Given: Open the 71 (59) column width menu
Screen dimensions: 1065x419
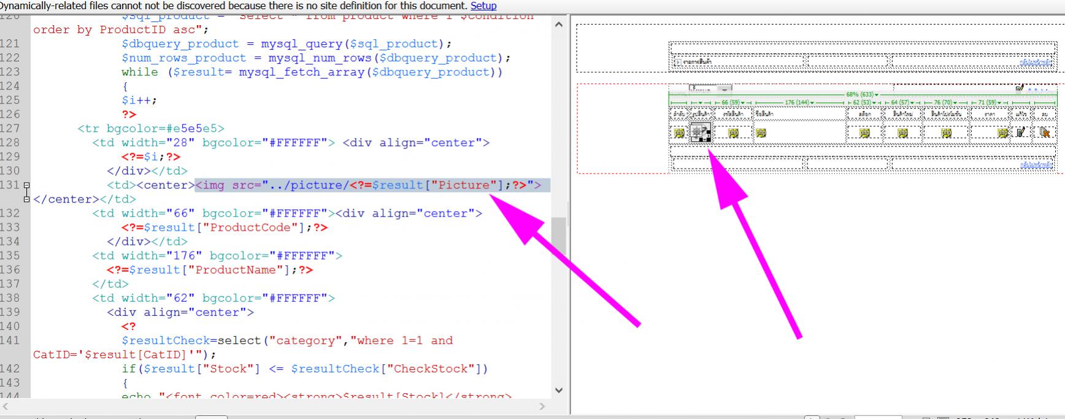Looking at the screenshot, I should 991,102.
